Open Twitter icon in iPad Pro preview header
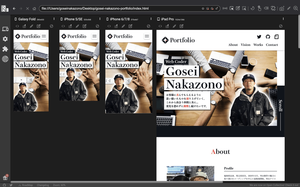 click(x=259, y=37)
